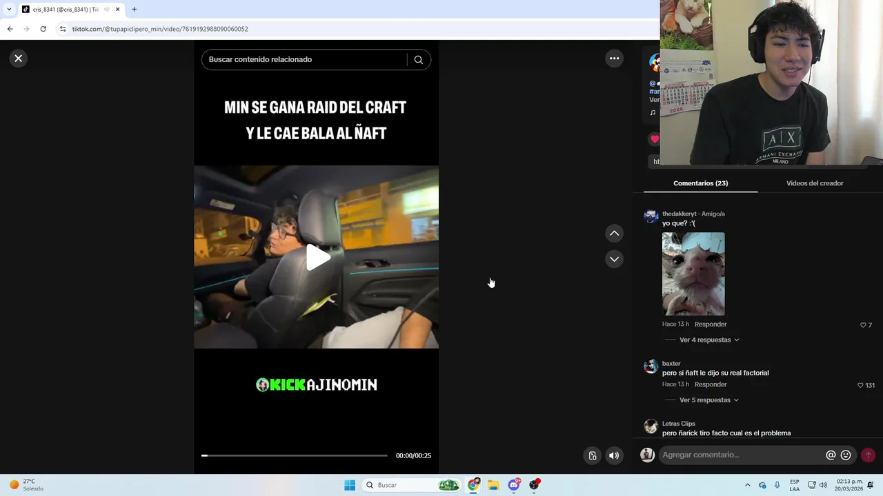The width and height of the screenshot is (883, 496).
Task: Click the microphone tray icon
Action: click(777, 485)
